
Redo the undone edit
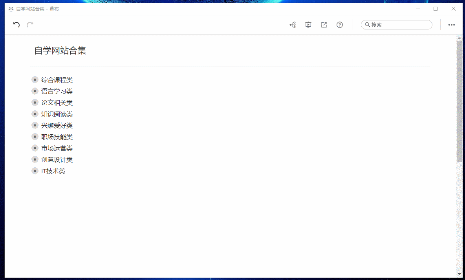[30, 25]
